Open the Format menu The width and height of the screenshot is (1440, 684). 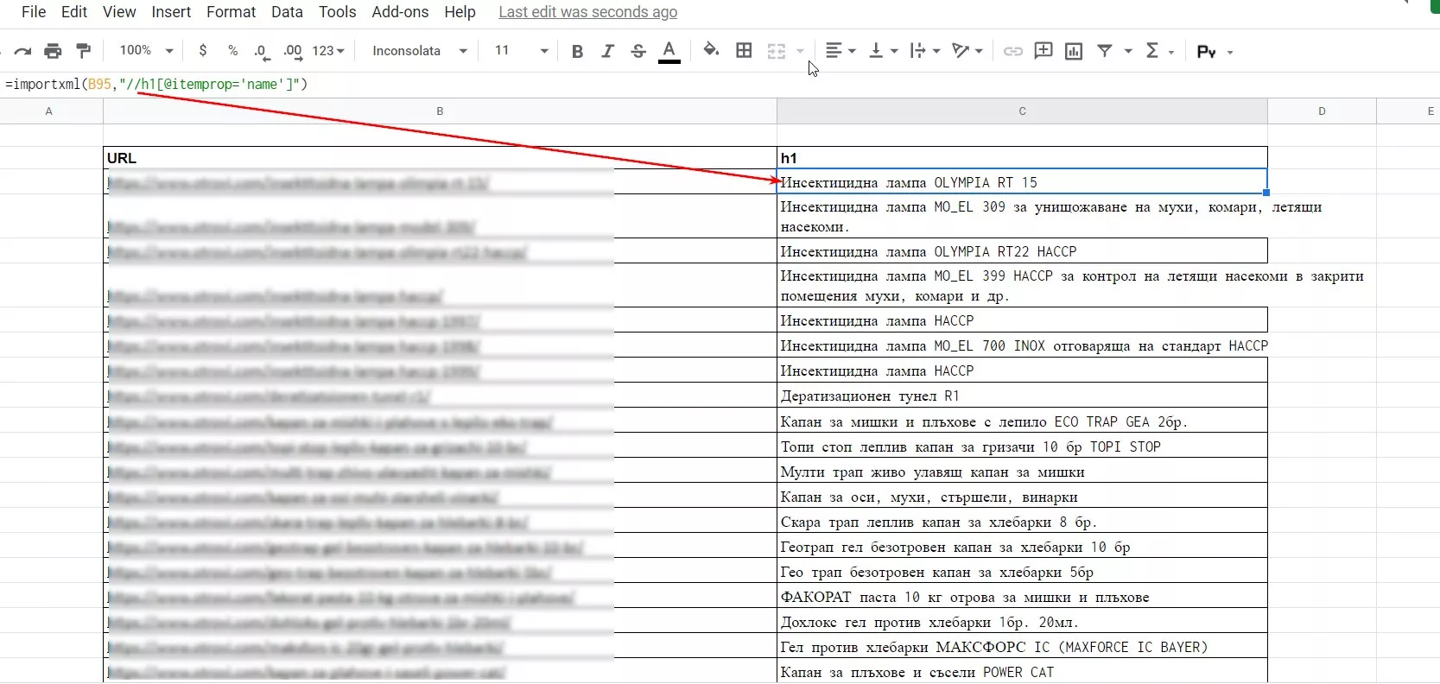[x=231, y=12]
